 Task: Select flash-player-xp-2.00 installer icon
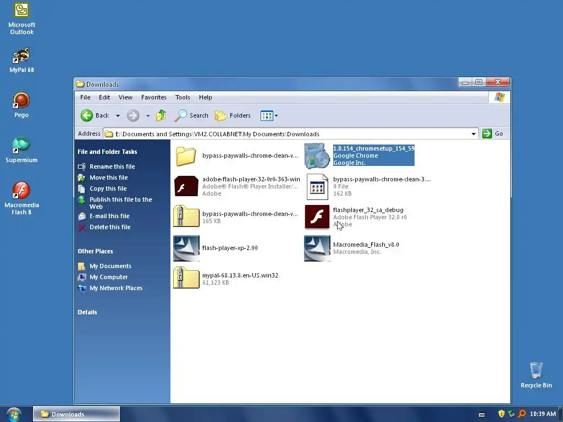coord(186,248)
